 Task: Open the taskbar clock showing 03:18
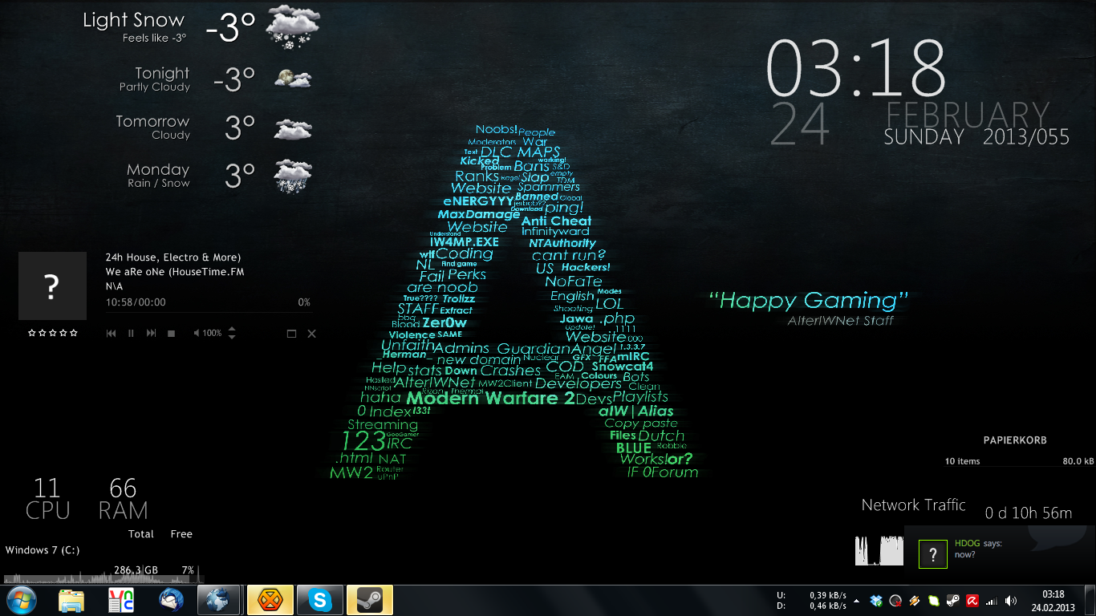[x=1053, y=600]
